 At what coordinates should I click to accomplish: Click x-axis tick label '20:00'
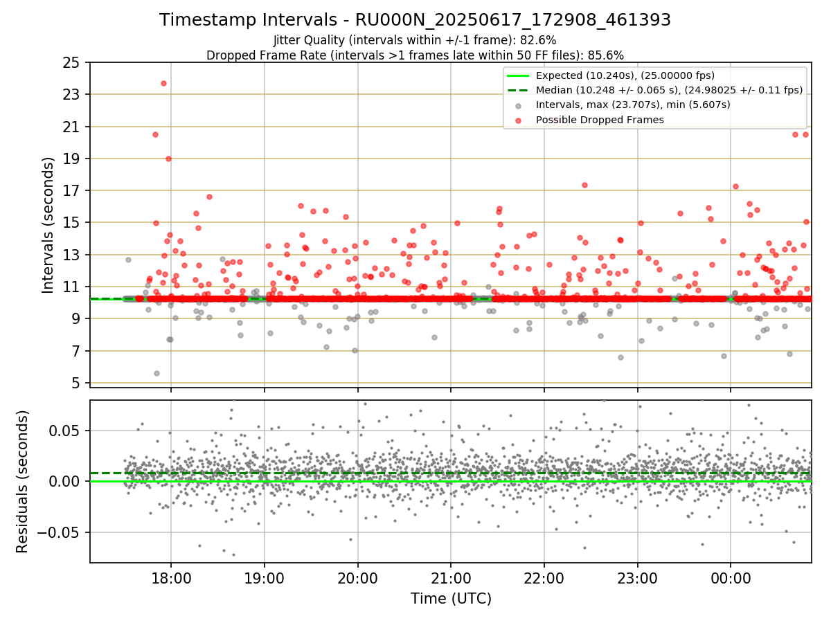(357, 579)
